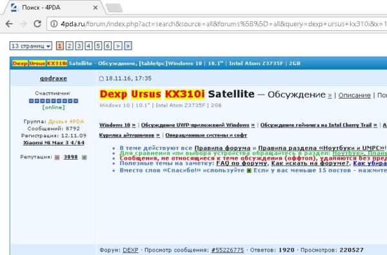Screen dimensions: 387x255
Task: Increase reputation with plus icon
Action: pyautogui.click(x=84, y=157)
